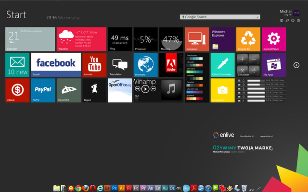This screenshot has height=192, width=308.
Task: Open the PayPal tile
Action: click(43, 90)
